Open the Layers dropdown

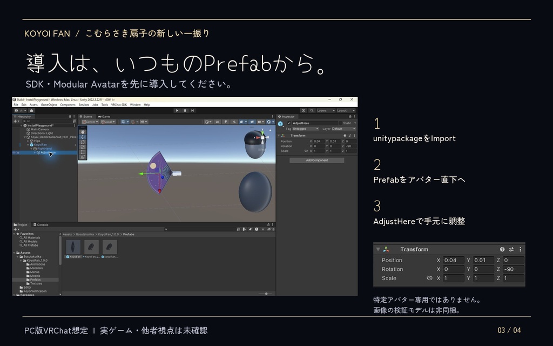(326, 110)
